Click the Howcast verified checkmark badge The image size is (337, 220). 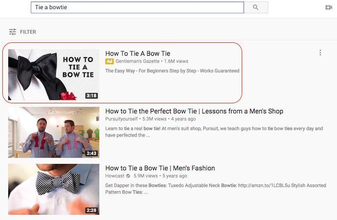[128, 176]
